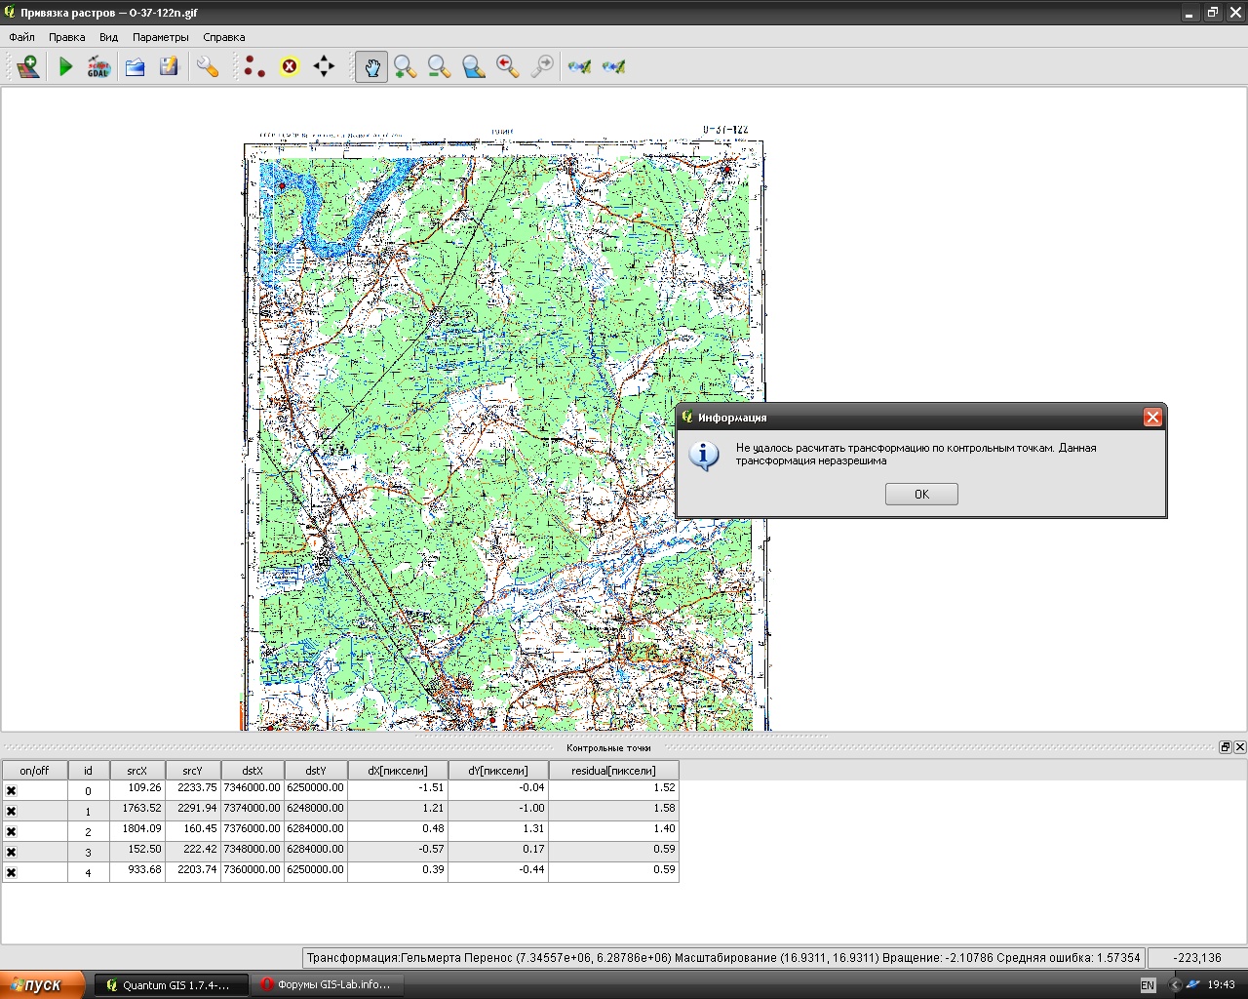
Task: Toggle the on/off checkbox for point 4
Action: (x=12, y=873)
